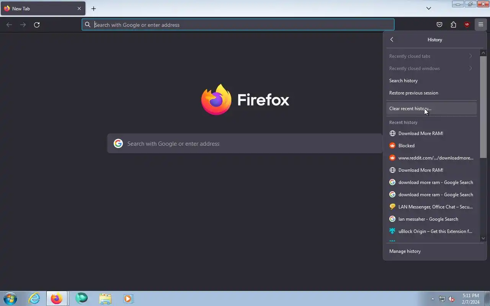Go back with the toolbar back arrow
Viewport: 490px width, 306px height.
[x=9, y=25]
